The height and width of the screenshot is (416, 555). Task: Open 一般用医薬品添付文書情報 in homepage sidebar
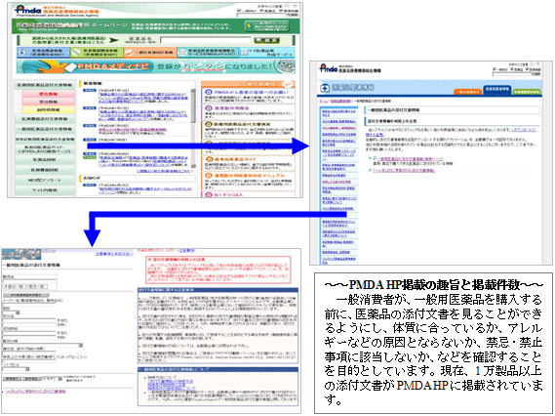(x=45, y=129)
